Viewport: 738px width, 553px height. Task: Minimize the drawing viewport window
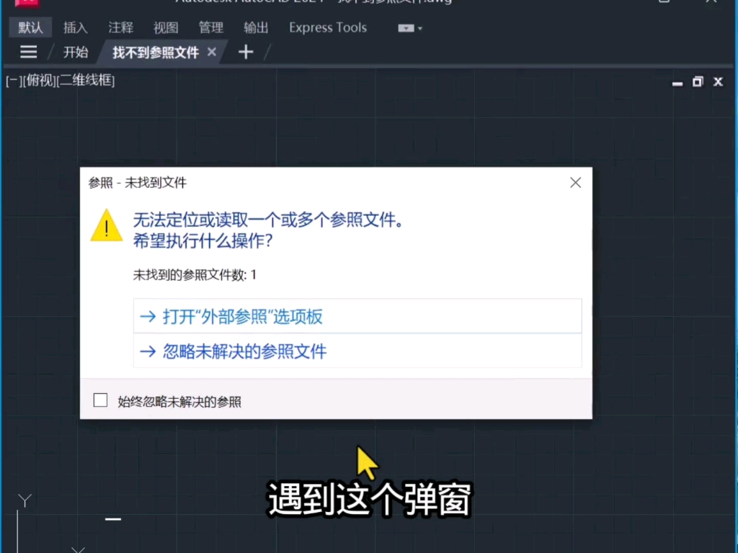point(677,83)
